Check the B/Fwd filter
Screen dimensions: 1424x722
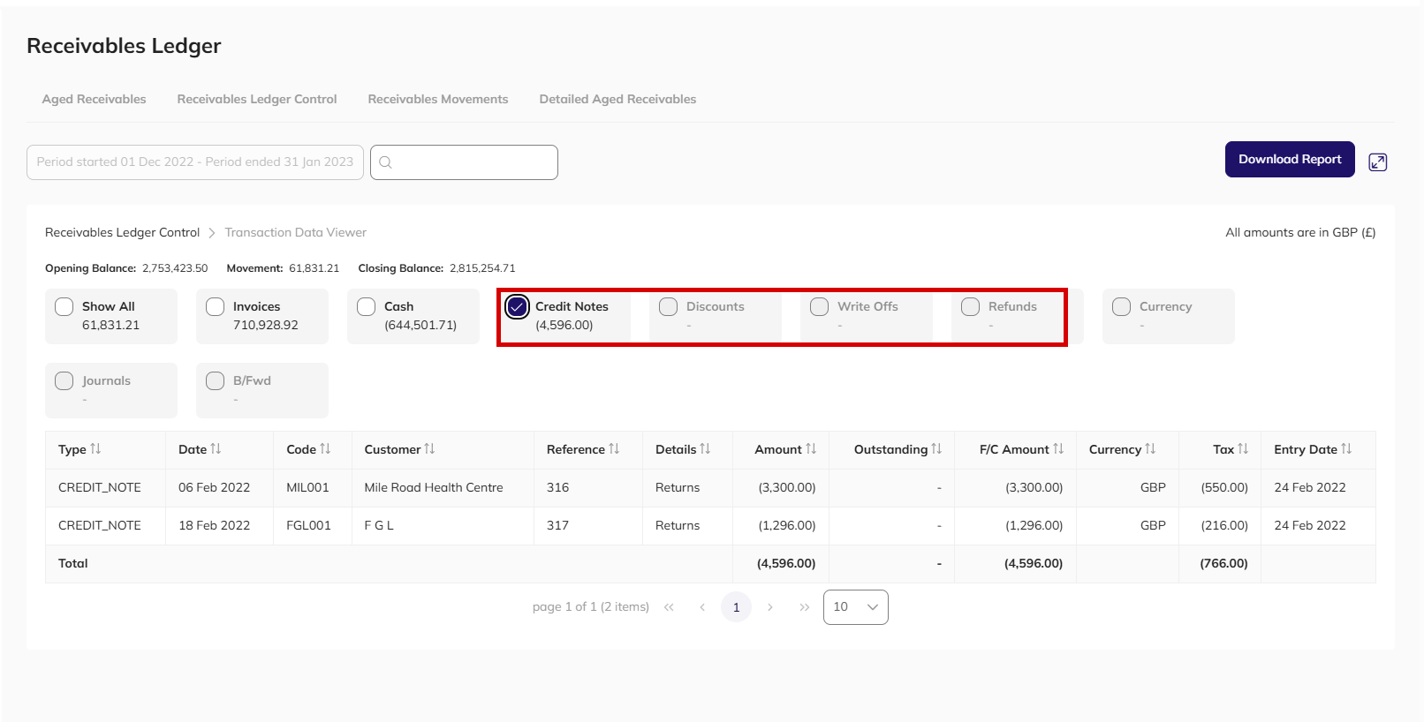point(216,380)
